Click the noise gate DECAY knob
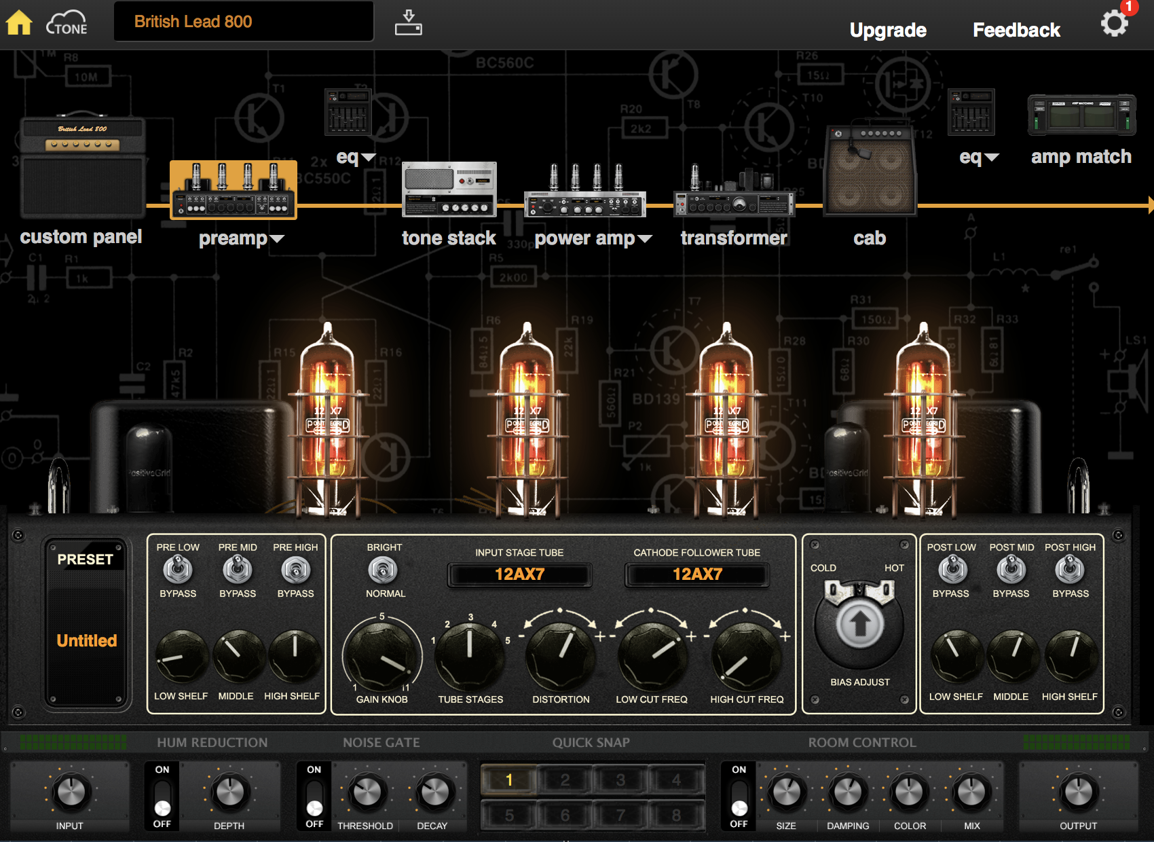This screenshot has width=1154, height=842. click(x=434, y=792)
